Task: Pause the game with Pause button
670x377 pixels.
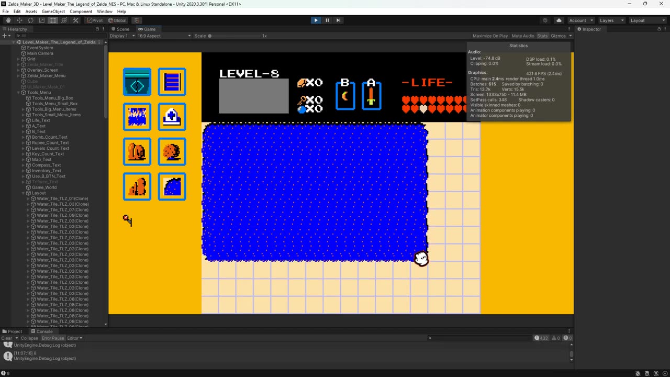Action: coord(327,20)
